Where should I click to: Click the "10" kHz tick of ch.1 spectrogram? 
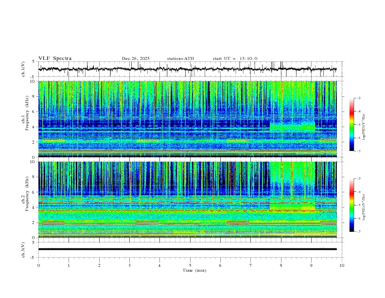click(33, 81)
